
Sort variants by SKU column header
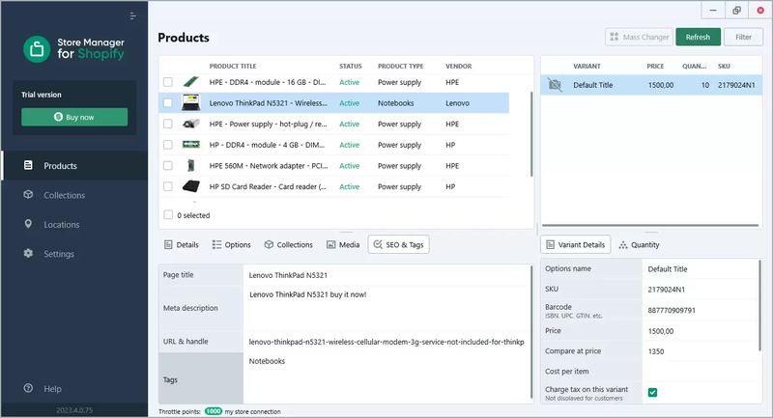click(724, 66)
